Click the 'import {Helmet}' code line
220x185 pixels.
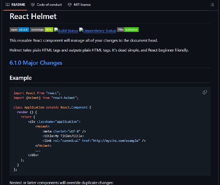coord(46,98)
